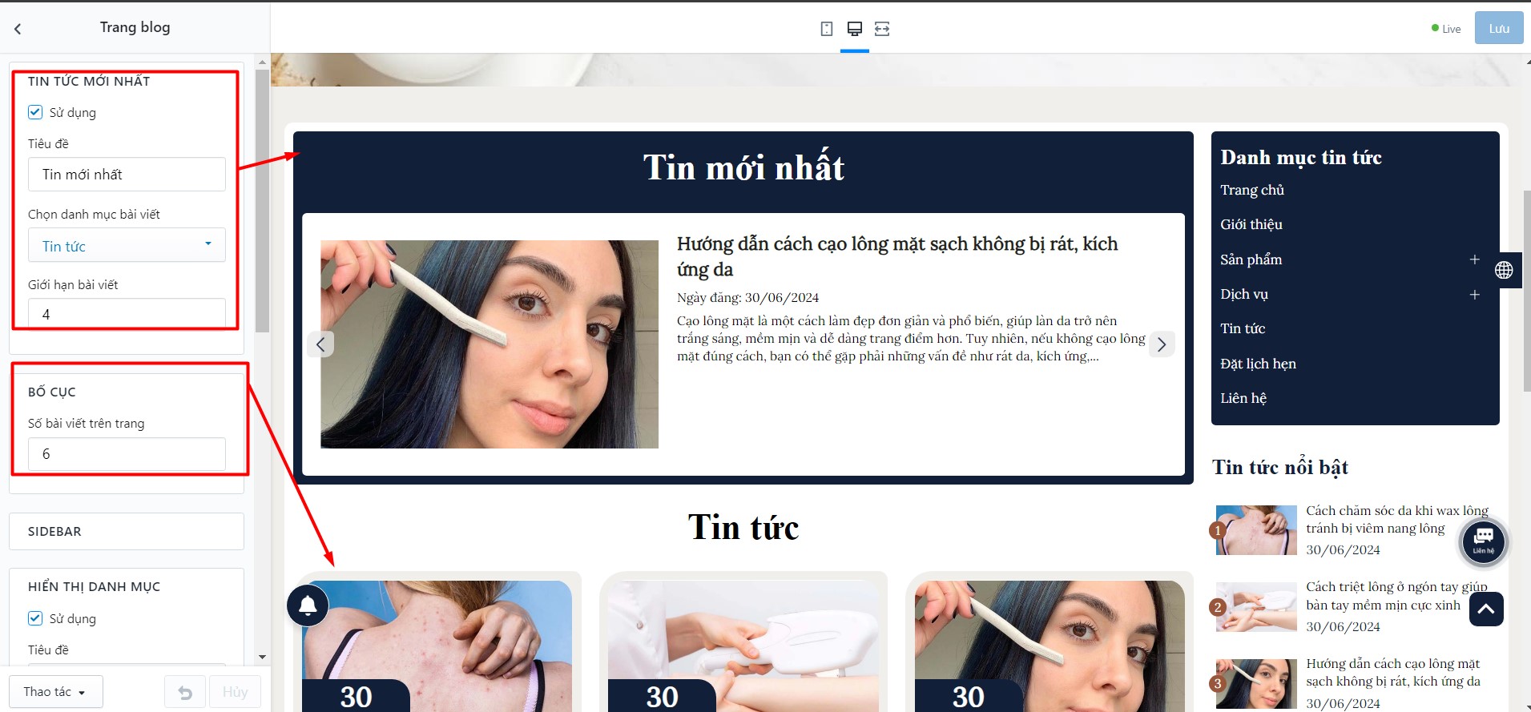The height and width of the screenshot is (712, 1531).
Task: Click the Hủy cancel button
Action: point(235,692)
